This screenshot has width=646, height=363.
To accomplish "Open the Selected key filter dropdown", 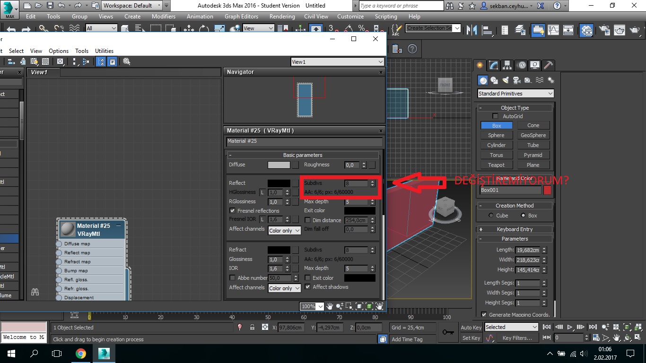I will tap(511, 327).
